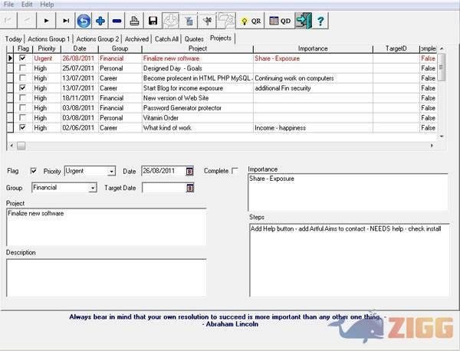Tick the Complete checkbox
The height and width of the screenshot is (351, 460).
[235, 171]
